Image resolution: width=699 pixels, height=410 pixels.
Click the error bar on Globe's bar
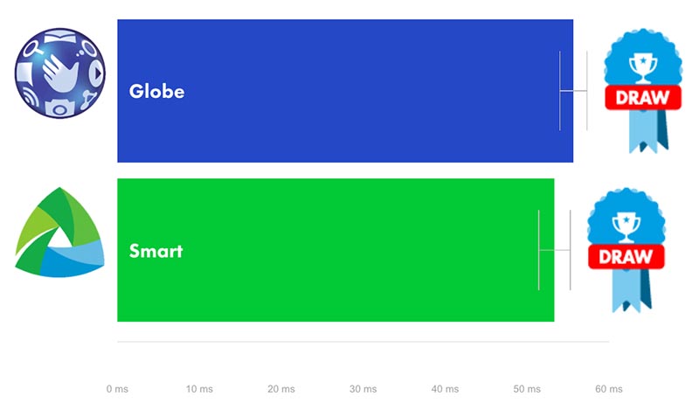pos(573,91)
